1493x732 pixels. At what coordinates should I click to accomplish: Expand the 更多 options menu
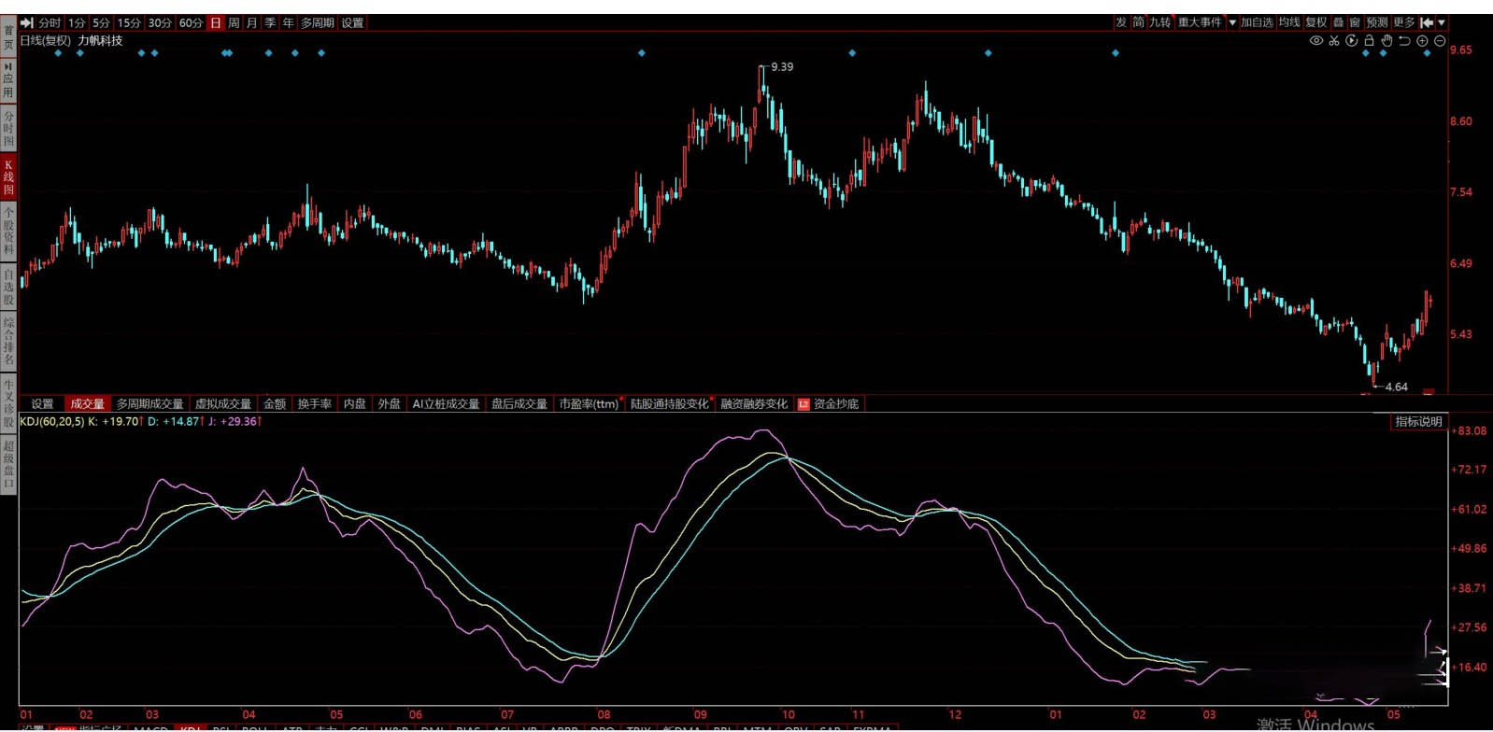tap(1404, 22)
